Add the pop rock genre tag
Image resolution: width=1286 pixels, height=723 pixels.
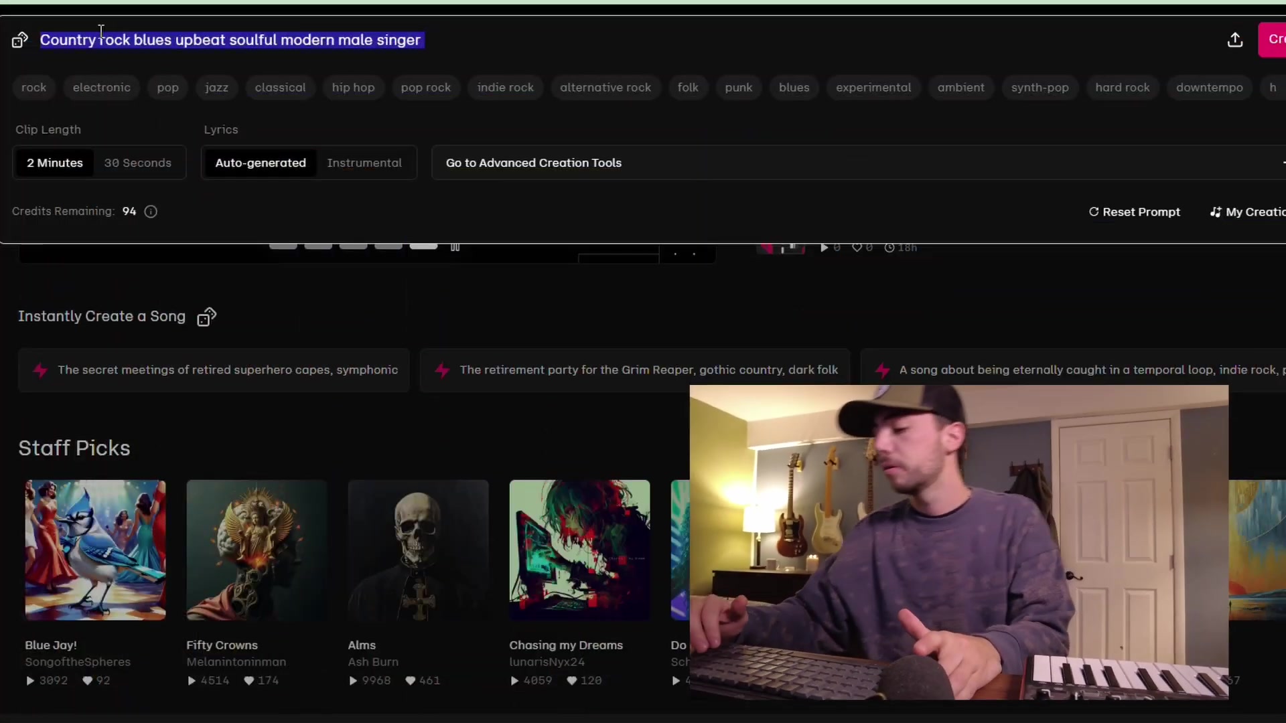click(x=426, y=88)
